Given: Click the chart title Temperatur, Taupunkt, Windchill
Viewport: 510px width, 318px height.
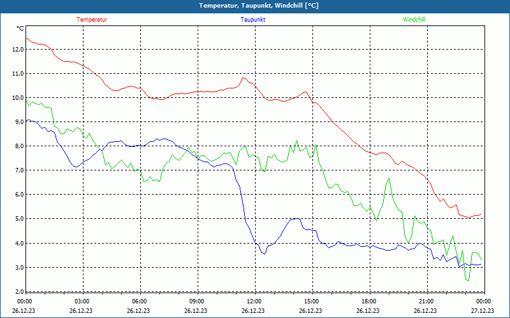Looking at the screenshot, I should click(259, 6).
